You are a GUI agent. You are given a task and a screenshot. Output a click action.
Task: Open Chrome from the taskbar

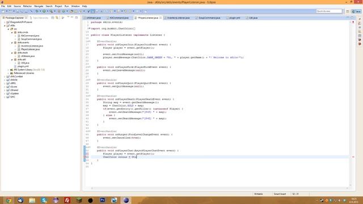pos(9,200)
